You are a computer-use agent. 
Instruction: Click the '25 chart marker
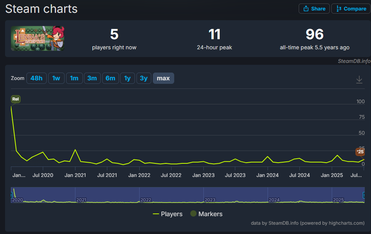tap(360, 152)
